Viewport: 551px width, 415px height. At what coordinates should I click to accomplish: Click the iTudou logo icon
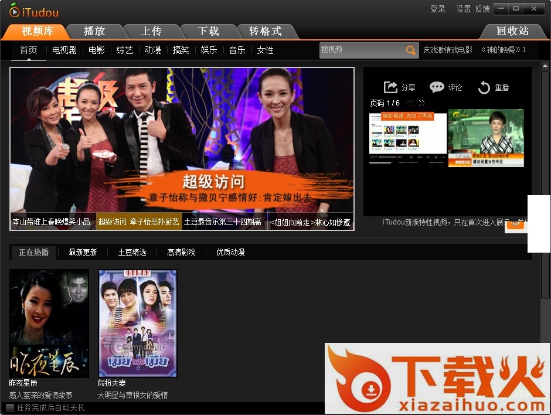click(x=15, y=11)
